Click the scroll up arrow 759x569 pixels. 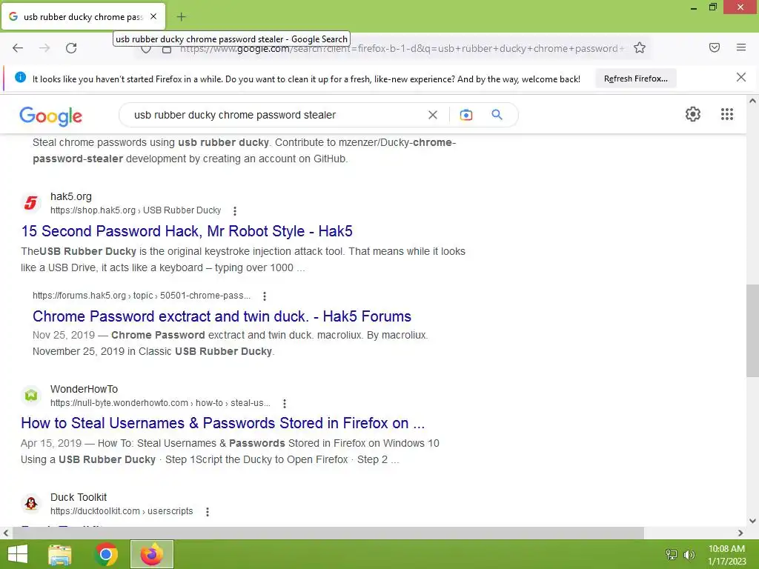(752, 101)
